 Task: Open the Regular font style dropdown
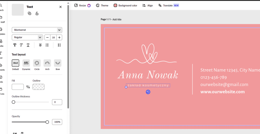click(x=27, y=37)
